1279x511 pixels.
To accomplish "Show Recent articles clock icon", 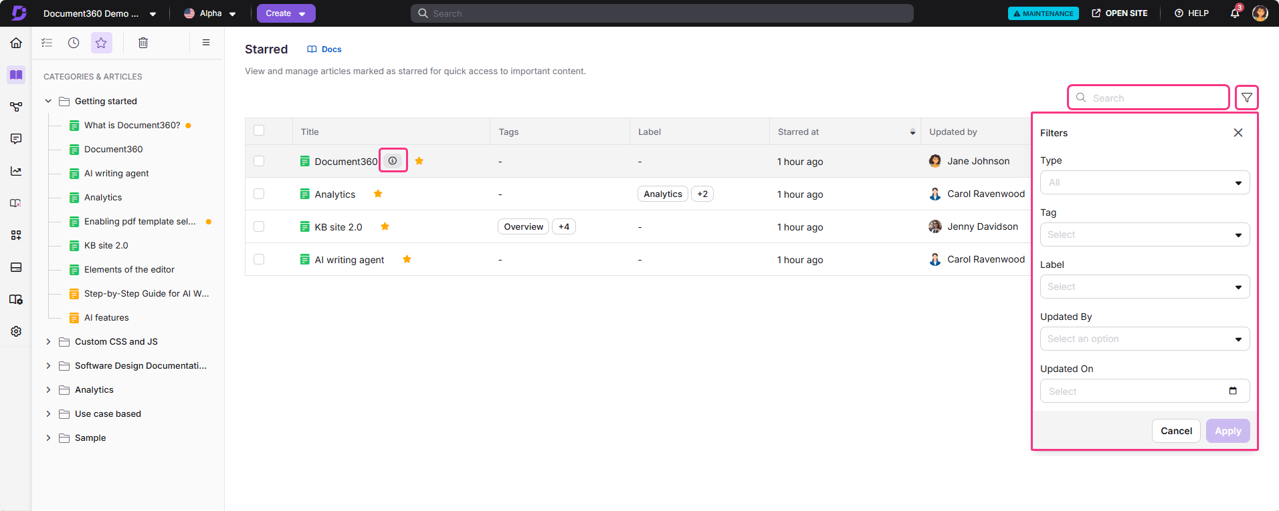I will click(74, 43).
